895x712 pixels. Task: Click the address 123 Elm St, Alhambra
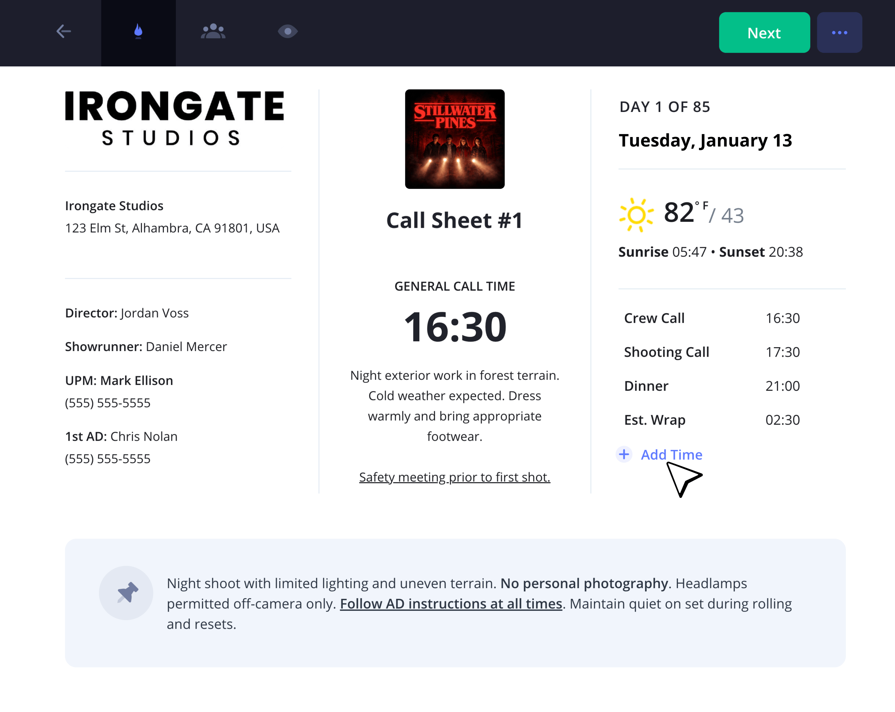(x=172, y=228)
